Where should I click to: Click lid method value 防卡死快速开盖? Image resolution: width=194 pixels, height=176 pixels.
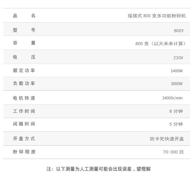tap(167, 139)
